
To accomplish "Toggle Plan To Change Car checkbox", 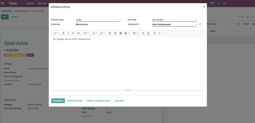I will (x=29, y=76).
